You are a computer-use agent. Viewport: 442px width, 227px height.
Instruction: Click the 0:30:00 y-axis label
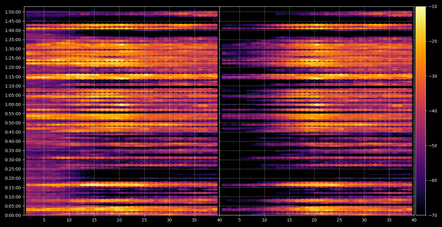pos(13,160)
